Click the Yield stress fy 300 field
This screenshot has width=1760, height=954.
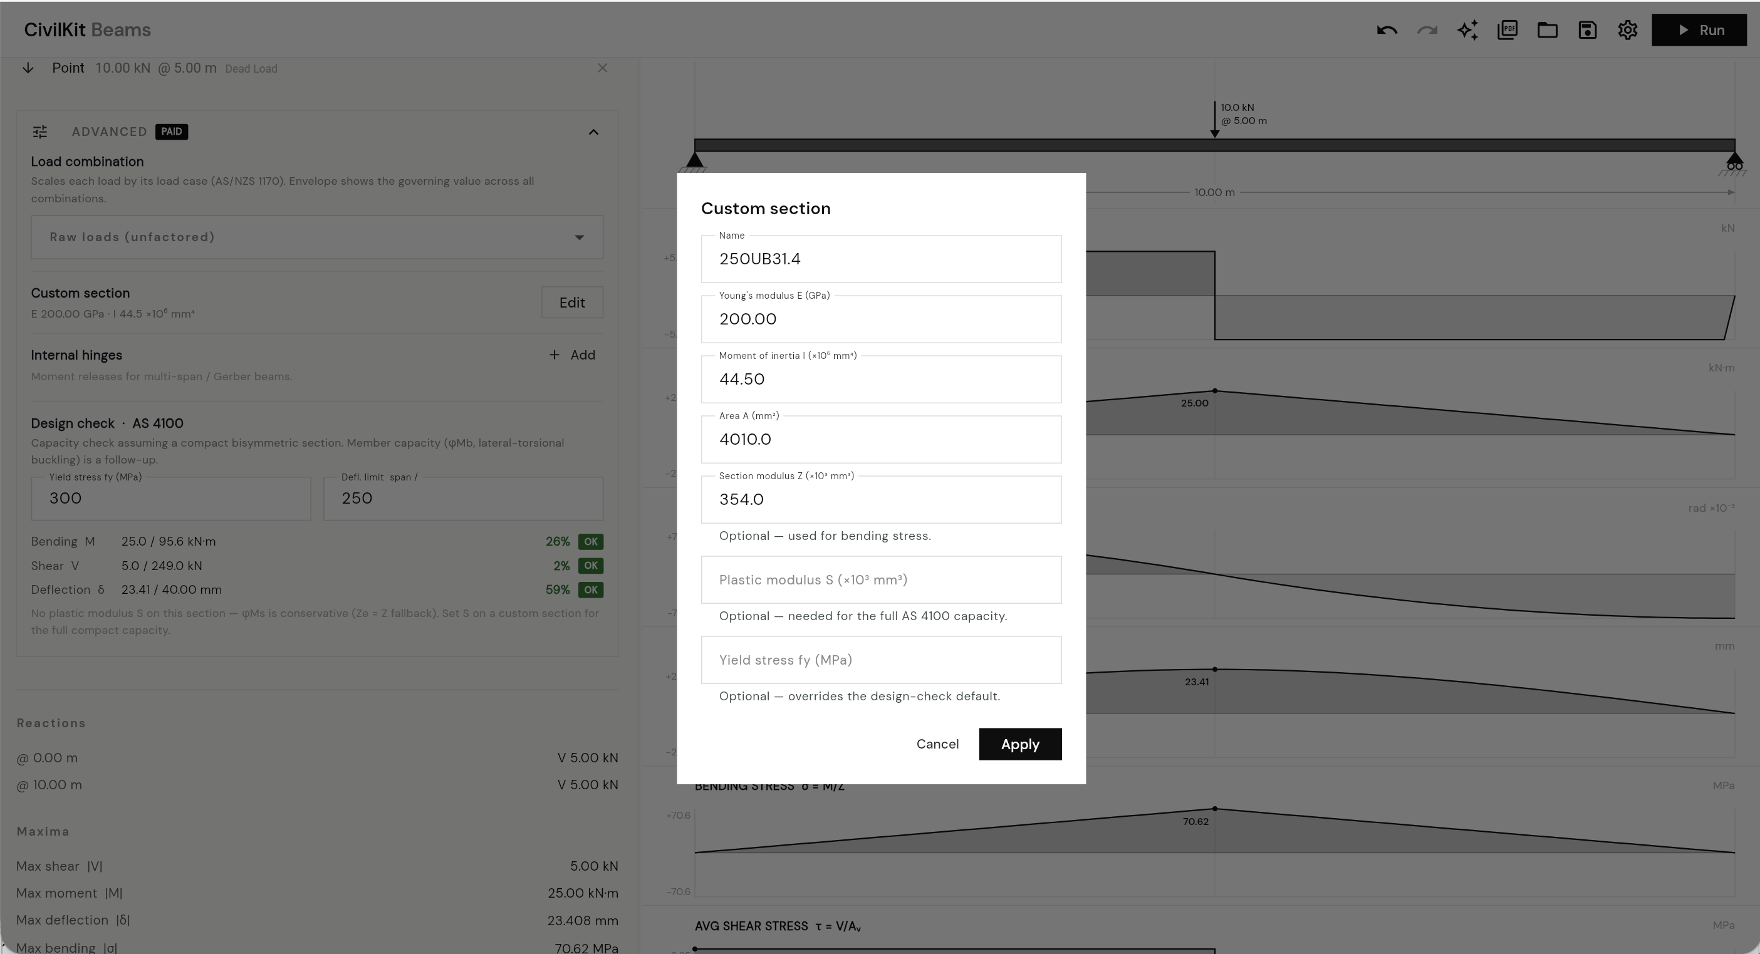tap(171, 499)
